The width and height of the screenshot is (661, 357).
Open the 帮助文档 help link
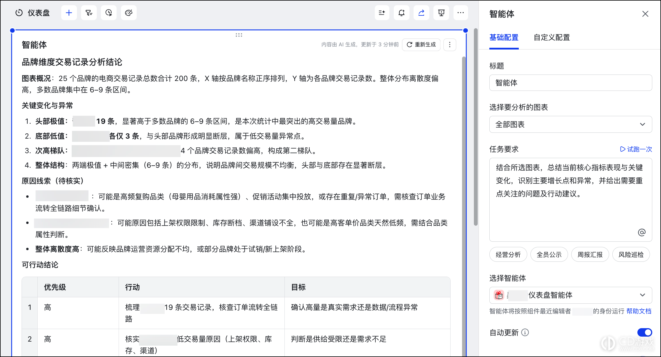pyautogui.click(x=639, y=311)
